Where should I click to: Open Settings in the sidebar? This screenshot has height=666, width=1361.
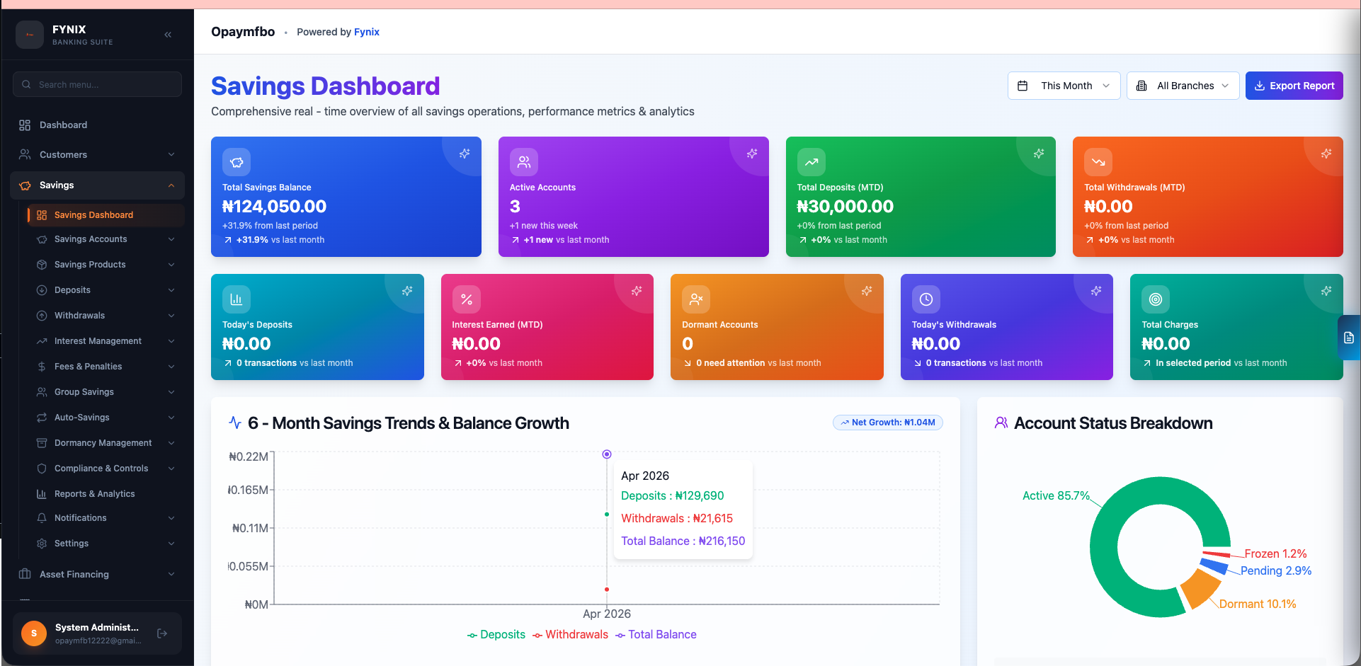pos(106,544)
